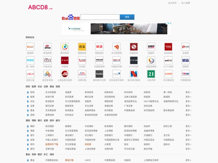
Task: Open the 网易财经 icon
Action: [99, 47]
